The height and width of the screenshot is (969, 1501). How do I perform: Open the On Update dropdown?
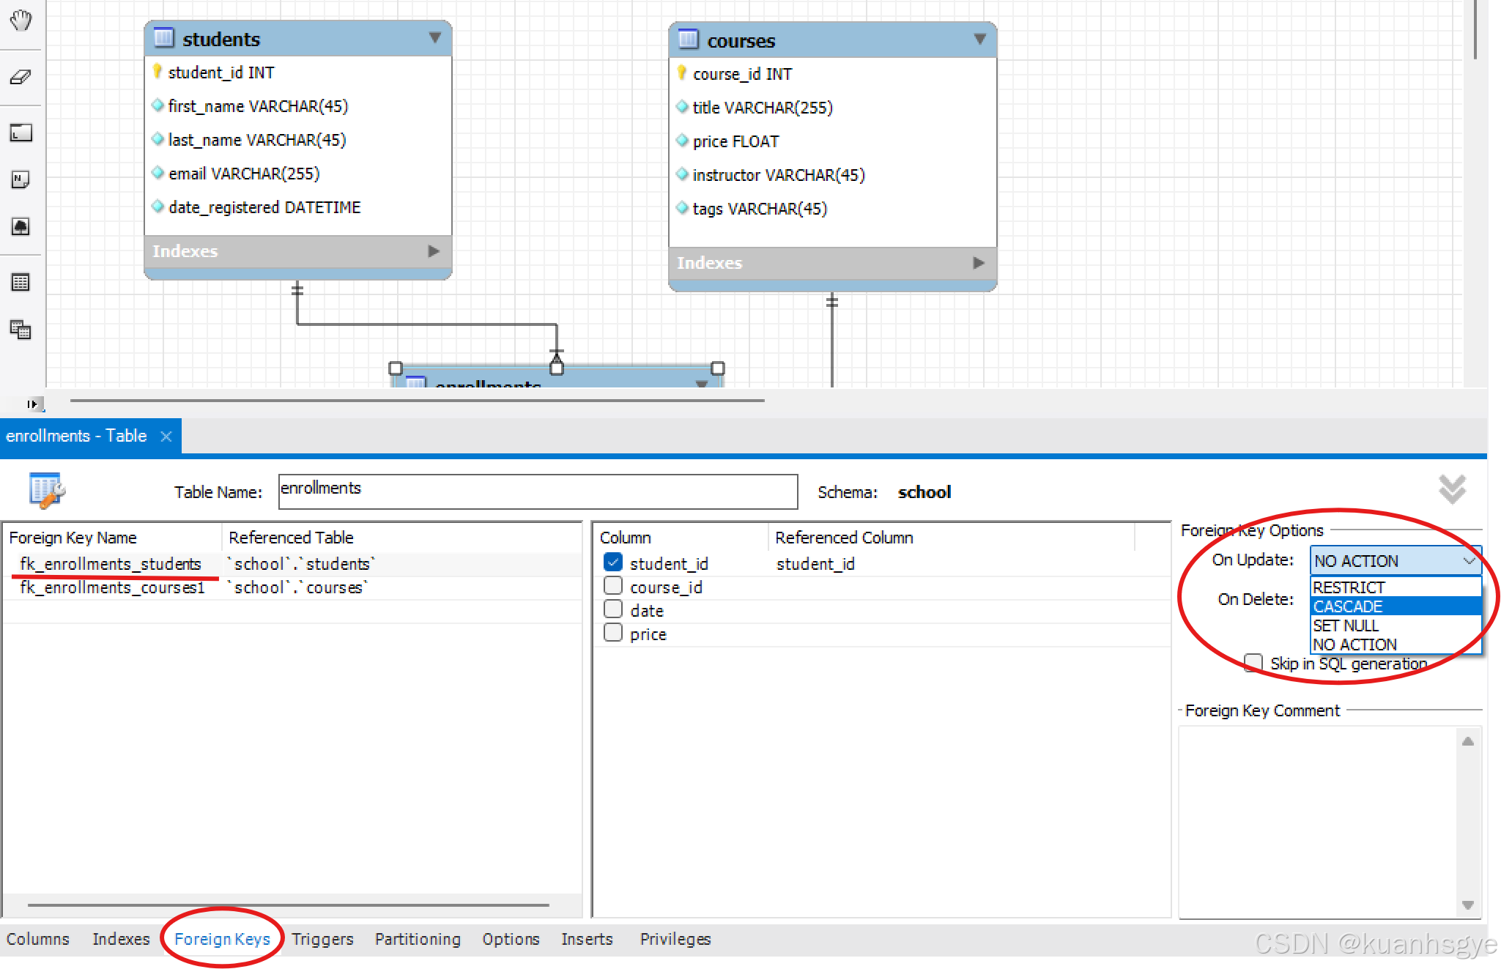[1395, 561]
